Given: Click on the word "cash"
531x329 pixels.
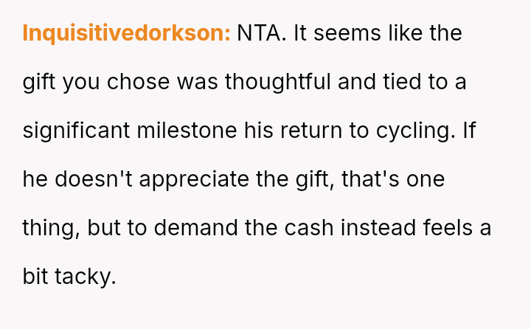Looking at the screenshot, I should tap(309, 228).
